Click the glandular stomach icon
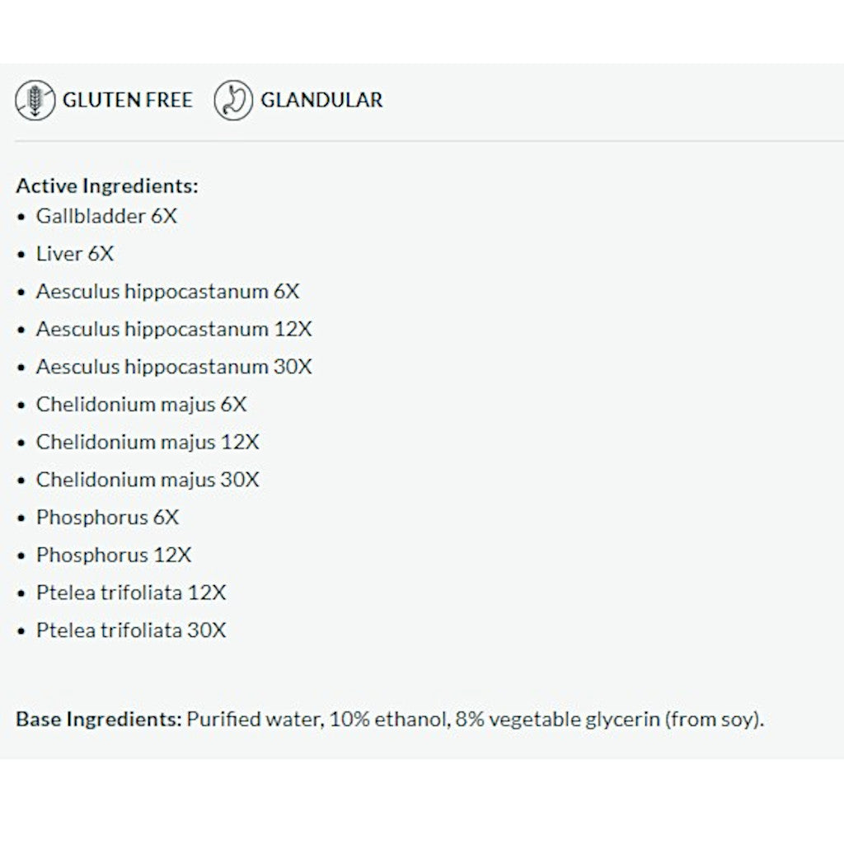844x844 pixels. (233, 101)
